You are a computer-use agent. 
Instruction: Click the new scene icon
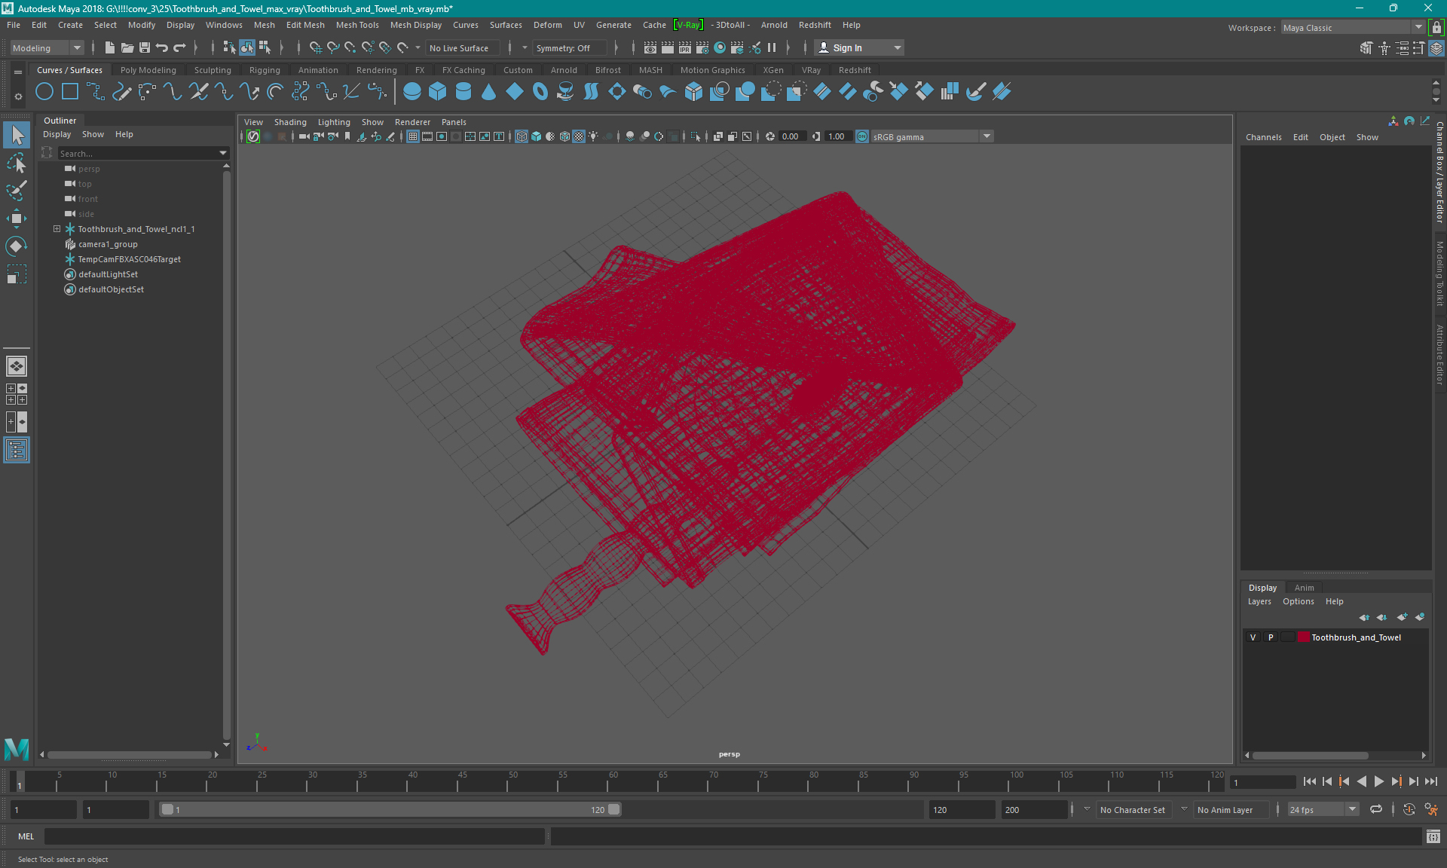click(x=110, y=47)
